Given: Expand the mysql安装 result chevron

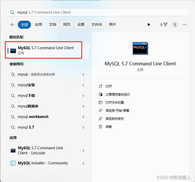Looking at the screenshot, I should click(83, 85).
